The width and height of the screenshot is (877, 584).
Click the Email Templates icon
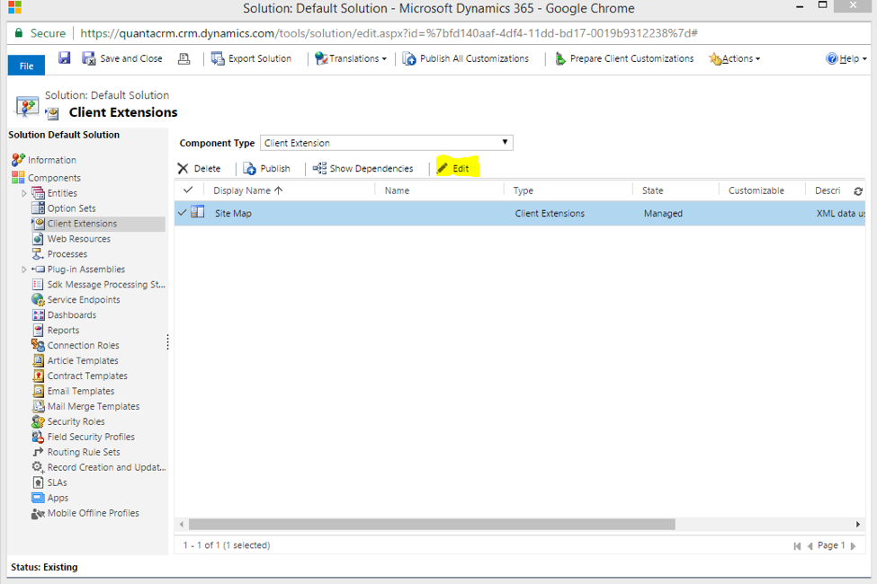(x=38, y=391)
